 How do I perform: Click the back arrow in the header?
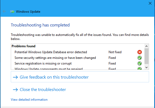[4, 11]
